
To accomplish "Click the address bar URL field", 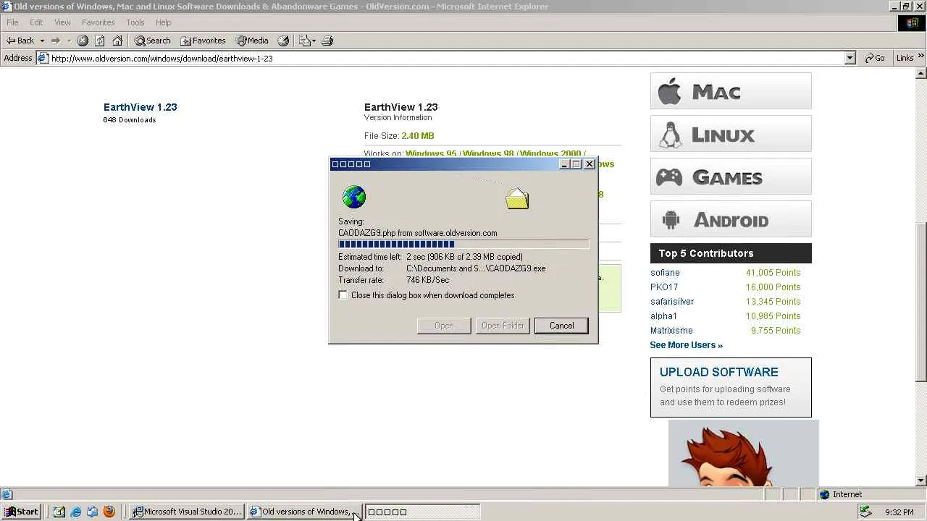I will (446, 58).
